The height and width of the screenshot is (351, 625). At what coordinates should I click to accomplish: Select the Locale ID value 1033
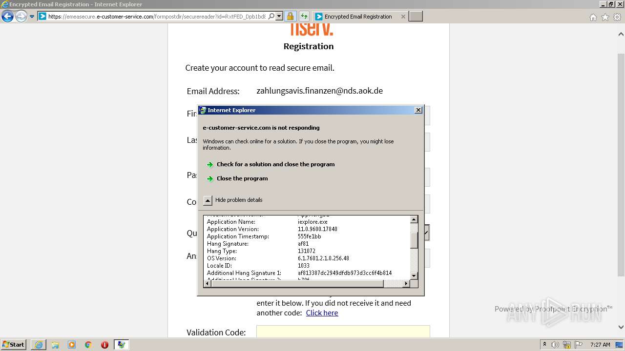tap(304, 266)
